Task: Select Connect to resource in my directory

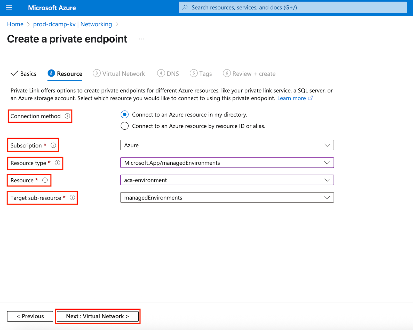Action: (x=125, y=114)
